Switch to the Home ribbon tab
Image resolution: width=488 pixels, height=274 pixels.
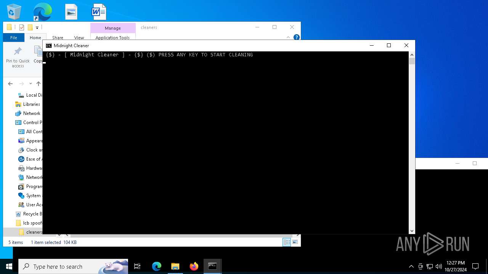pyautogui.click(x=35, y=38)
